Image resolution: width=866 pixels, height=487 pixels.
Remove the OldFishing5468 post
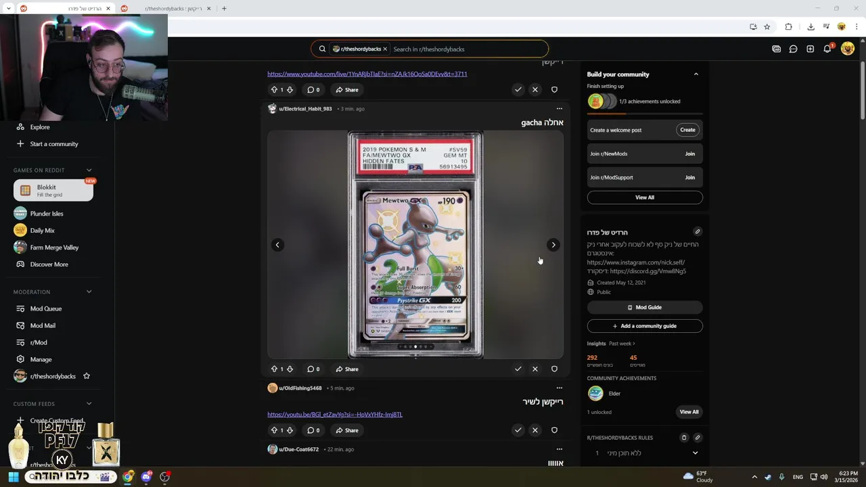point(535,430)
